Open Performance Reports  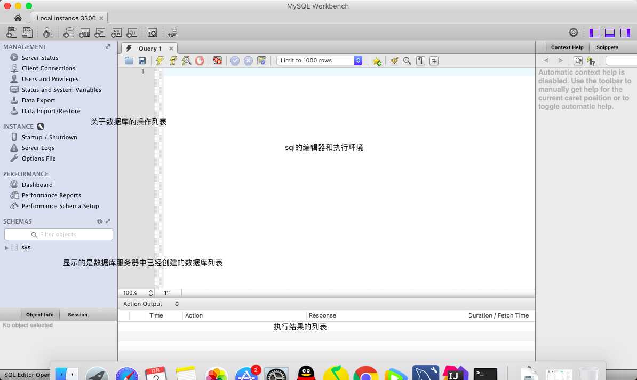[51, 195]
